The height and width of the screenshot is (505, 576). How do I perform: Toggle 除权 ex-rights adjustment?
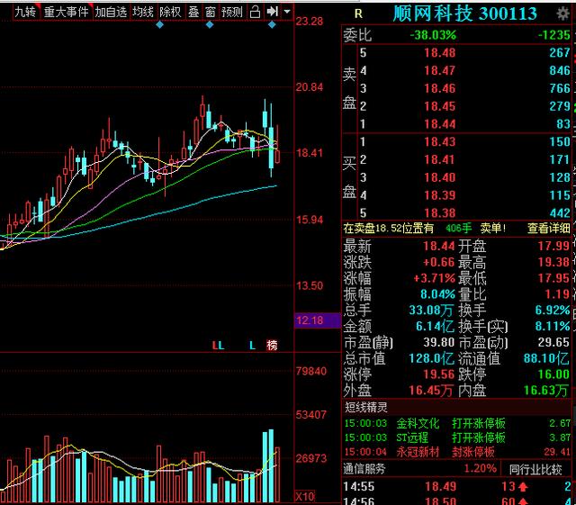pos(170,12)
